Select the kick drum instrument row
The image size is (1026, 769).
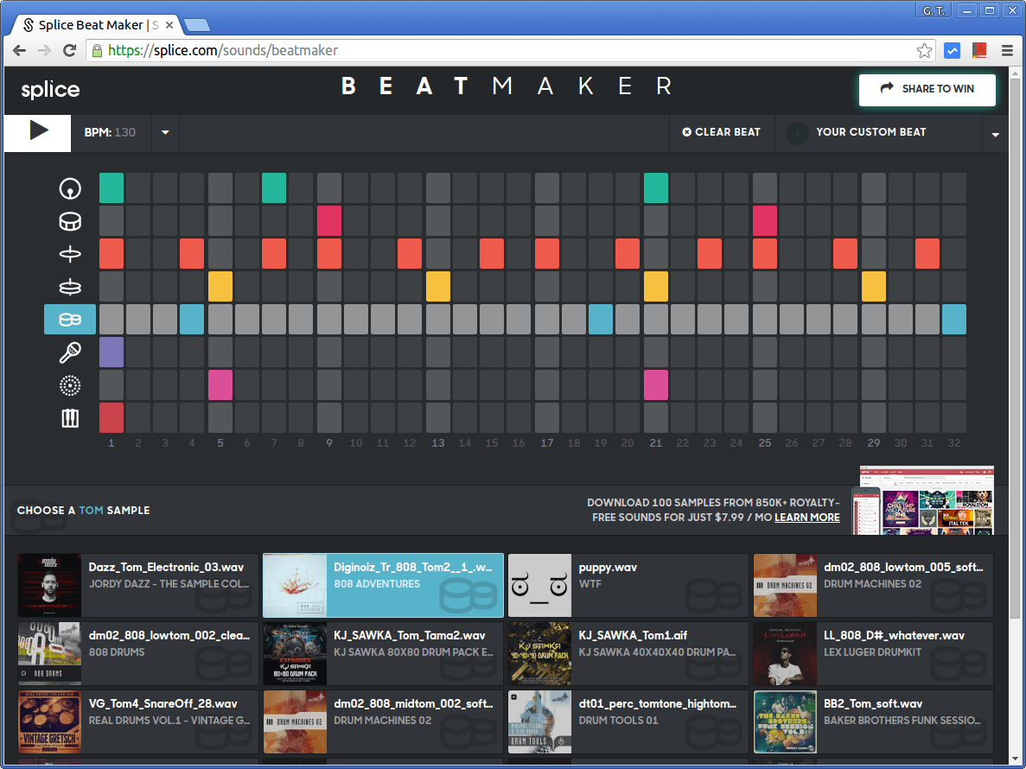tap(69, 188)
